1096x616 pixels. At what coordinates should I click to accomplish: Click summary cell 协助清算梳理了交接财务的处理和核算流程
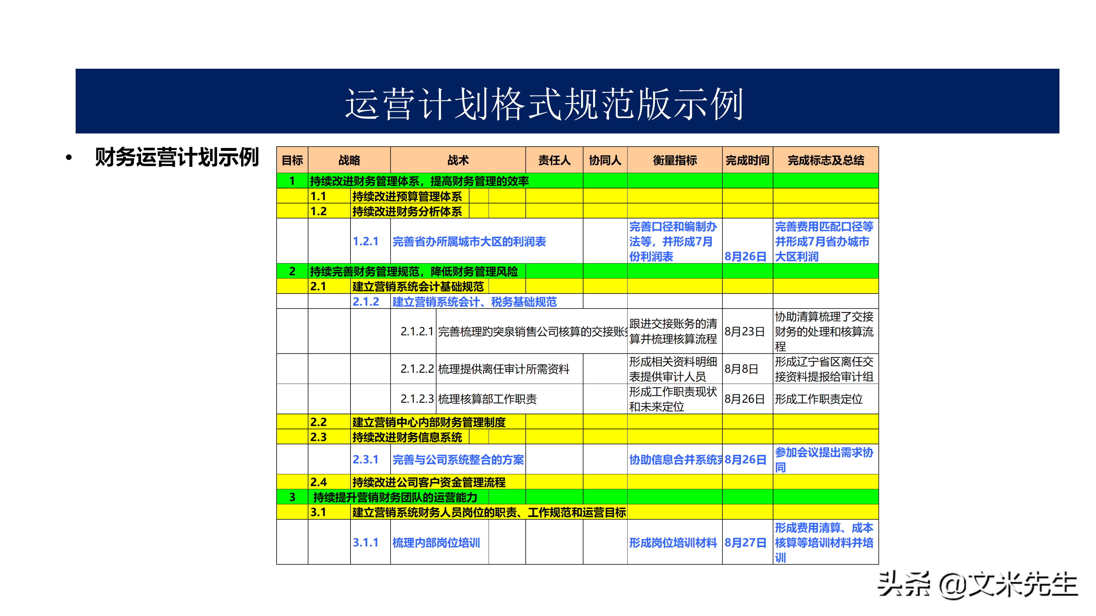[825, 332]
